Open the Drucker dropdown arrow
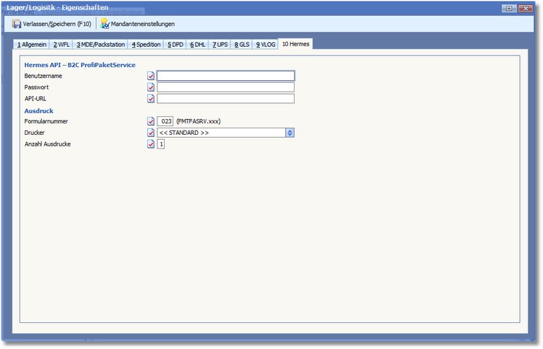 [x=290, y=133]
